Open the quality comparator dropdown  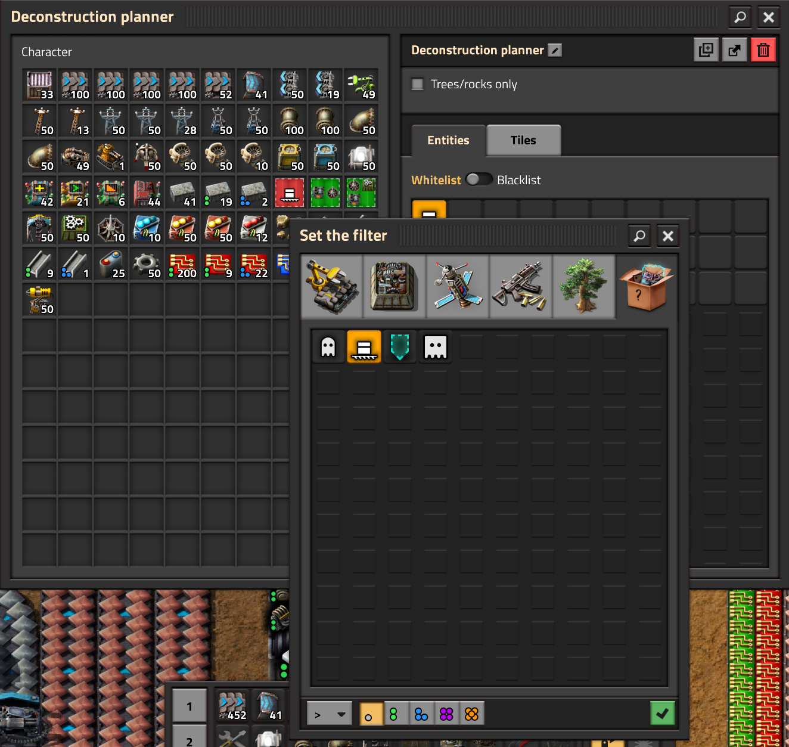coord(330,714)
